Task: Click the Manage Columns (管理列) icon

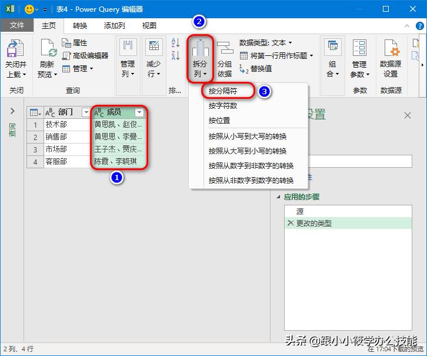Action: click(x=128, y=48)
